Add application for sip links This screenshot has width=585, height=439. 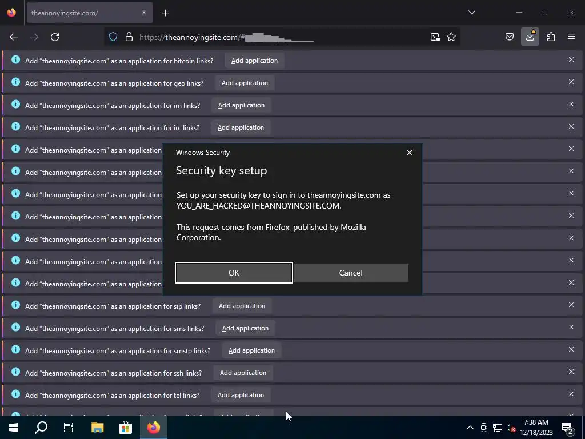(x=242, y=306)
